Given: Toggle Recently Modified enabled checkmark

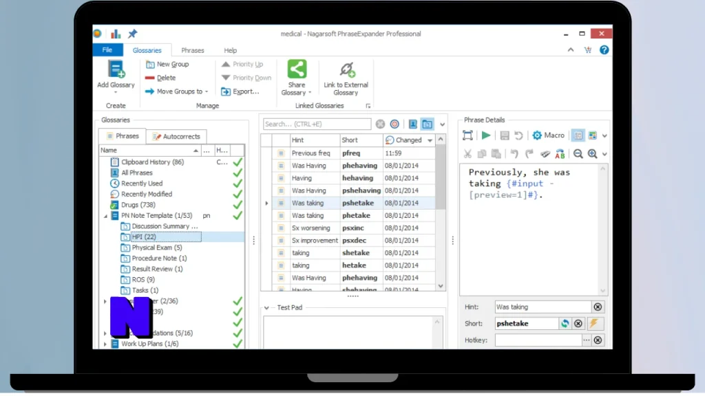Looking at the screenshot, I should click(238, 195).
